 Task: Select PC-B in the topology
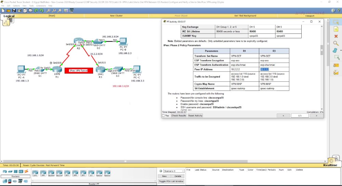pos(123,41)
